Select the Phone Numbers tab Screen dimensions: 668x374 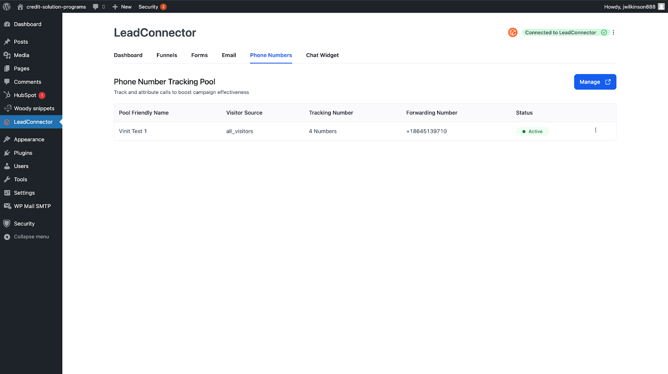tap(271, 55)
